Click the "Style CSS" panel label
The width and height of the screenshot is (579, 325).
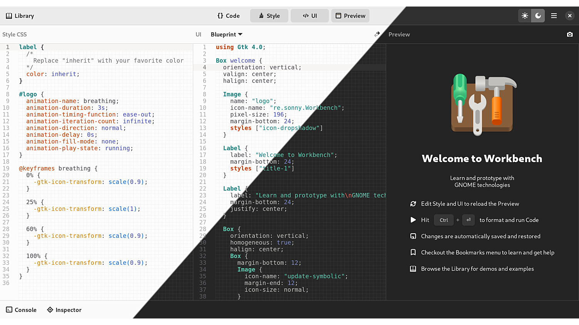click(15, 35)
